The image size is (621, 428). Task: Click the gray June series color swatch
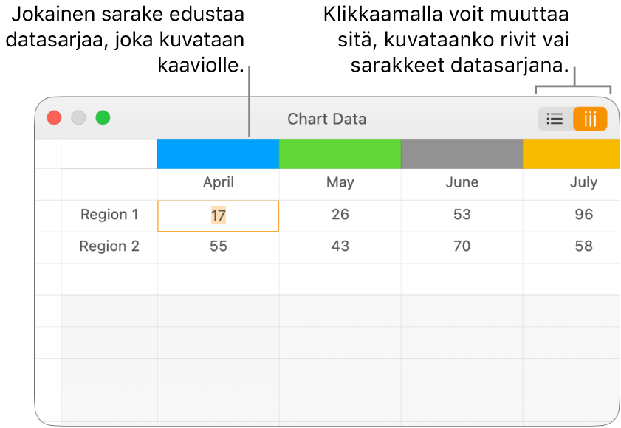pos(462,154)
